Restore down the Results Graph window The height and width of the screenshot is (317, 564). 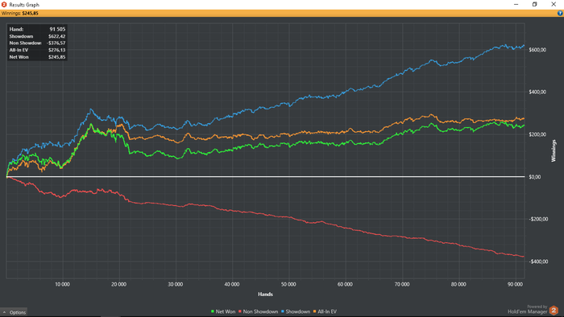(x=534, y=5)
